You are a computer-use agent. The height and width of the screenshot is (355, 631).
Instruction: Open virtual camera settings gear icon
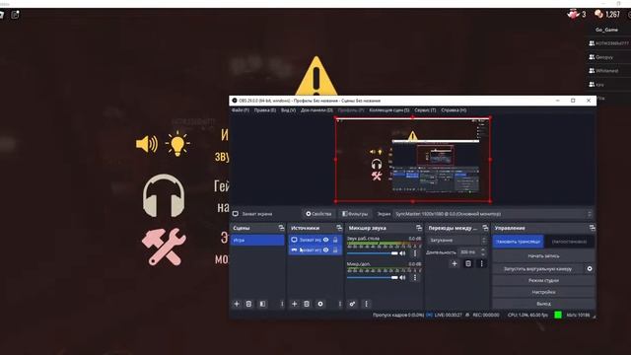pyautogui.click(x=590, y=268)
